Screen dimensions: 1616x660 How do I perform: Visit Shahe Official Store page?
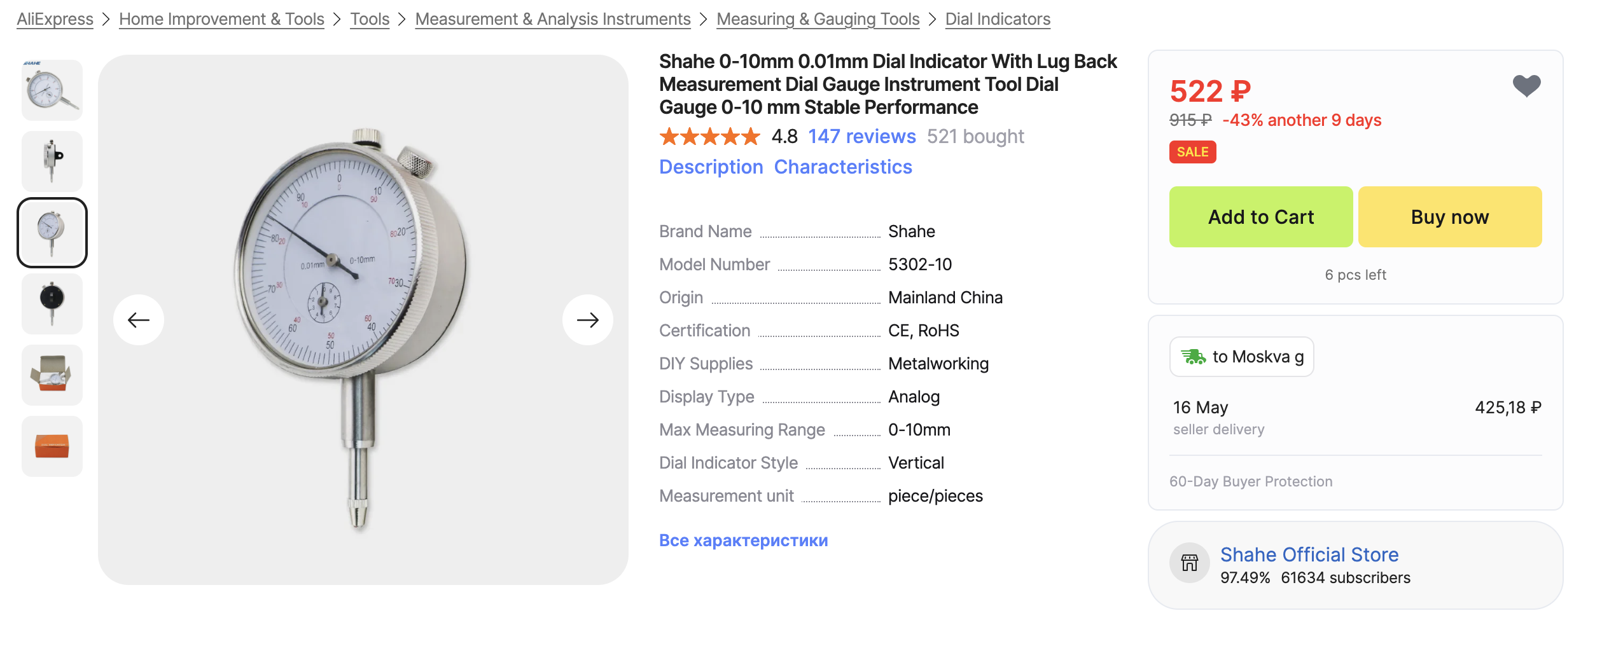[x=1309, y=554]
